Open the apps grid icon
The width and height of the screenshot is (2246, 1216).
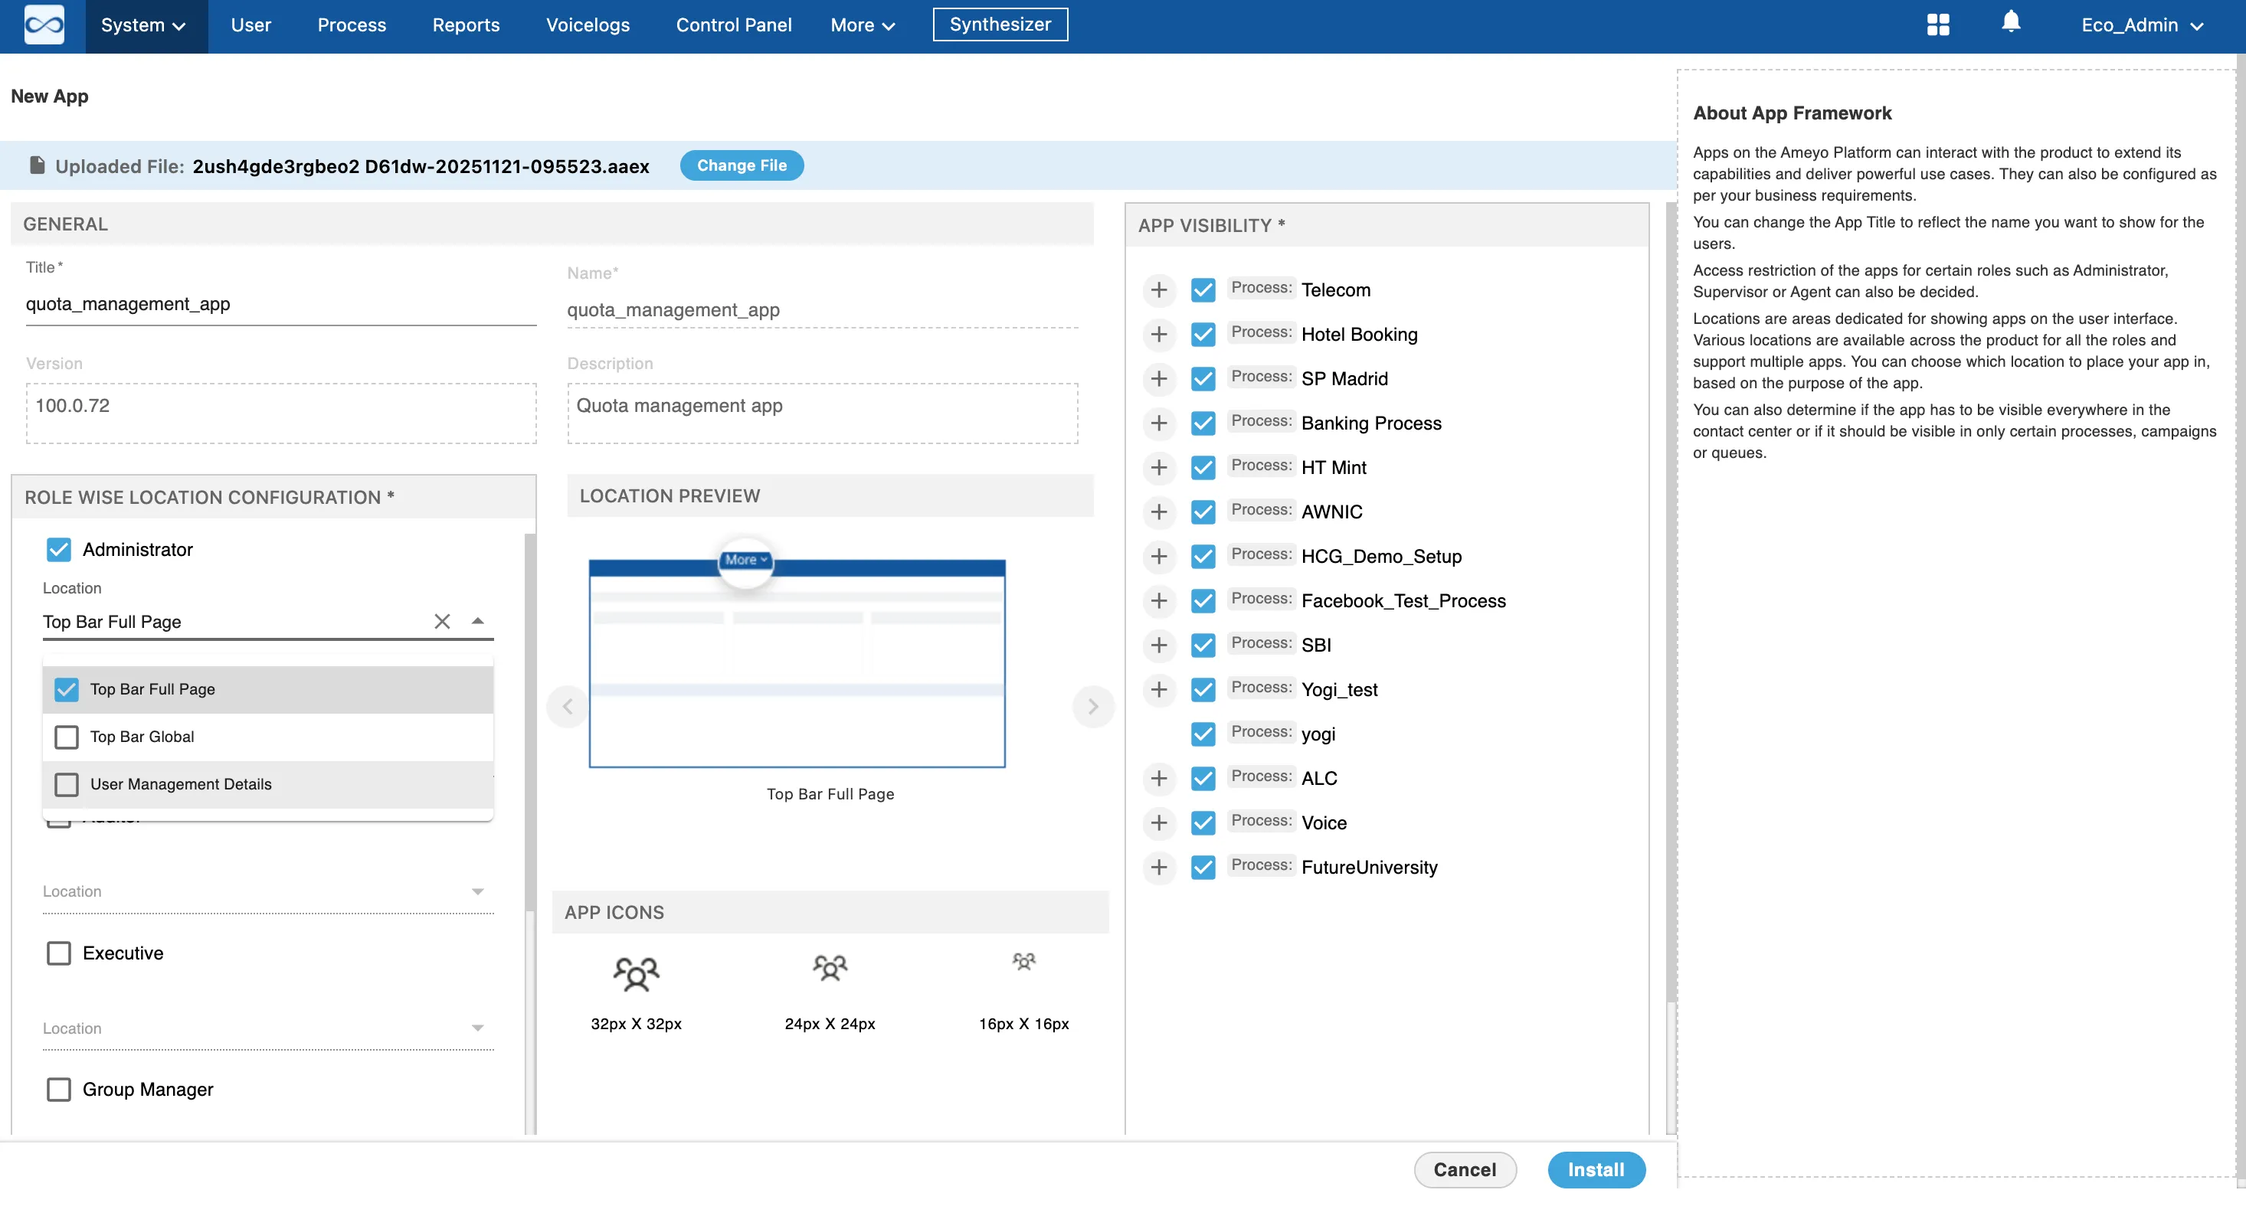[1937, 25]
